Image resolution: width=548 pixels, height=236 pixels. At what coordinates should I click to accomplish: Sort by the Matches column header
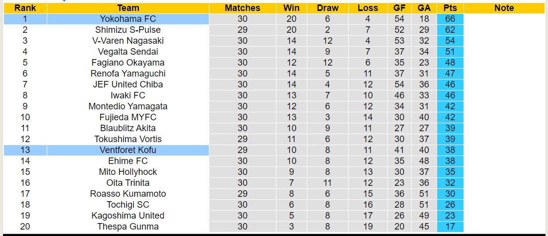click(242, 8)
